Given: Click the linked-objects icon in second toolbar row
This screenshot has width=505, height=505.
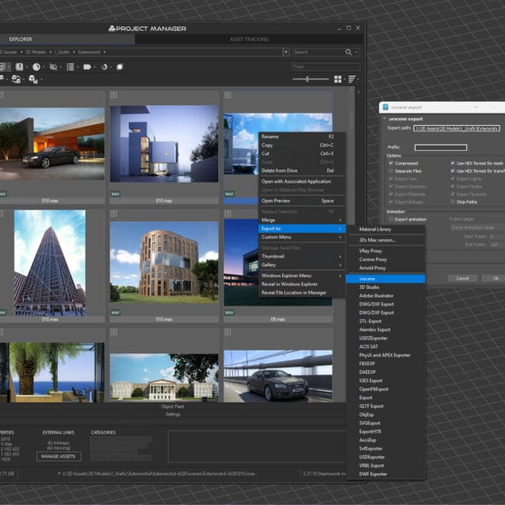Looking at the screenshot, I should [16, 79].
